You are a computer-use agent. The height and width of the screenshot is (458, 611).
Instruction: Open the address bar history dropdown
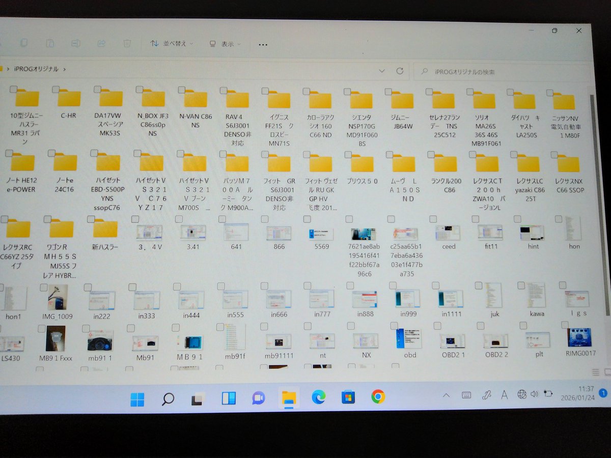[x=382, y=71]
